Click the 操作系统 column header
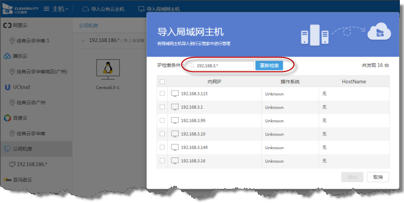The height and width of the screenshot is (203, 404). 290,82
